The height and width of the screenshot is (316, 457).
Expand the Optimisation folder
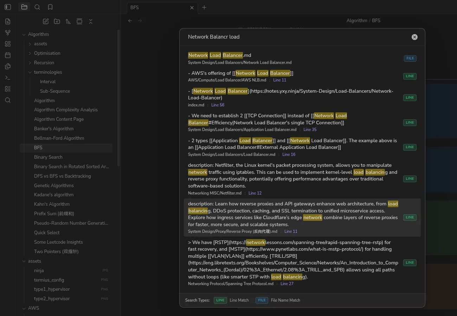coord(30,53)
